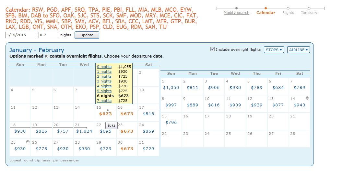
Task: Toggle Include overnight flights checkbox
Action: tap(213, 49)
